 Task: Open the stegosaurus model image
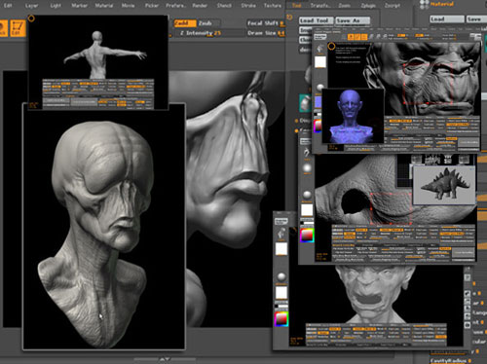(x=444, y=185)
